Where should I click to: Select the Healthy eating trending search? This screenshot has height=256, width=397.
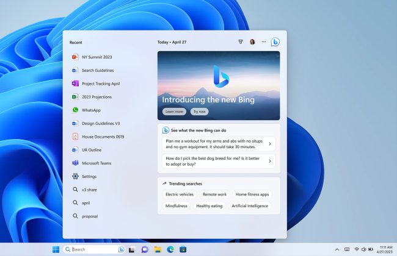[x=209, y=205]
